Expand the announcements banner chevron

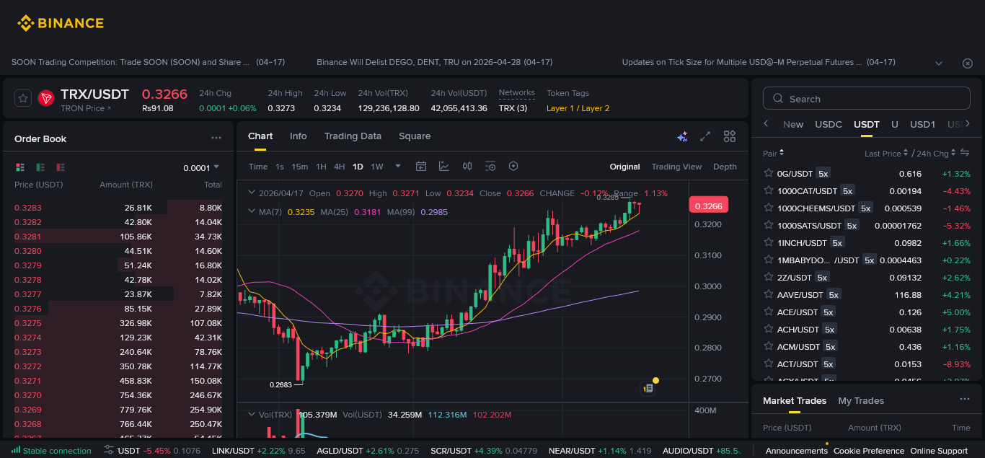click(939, 63)
